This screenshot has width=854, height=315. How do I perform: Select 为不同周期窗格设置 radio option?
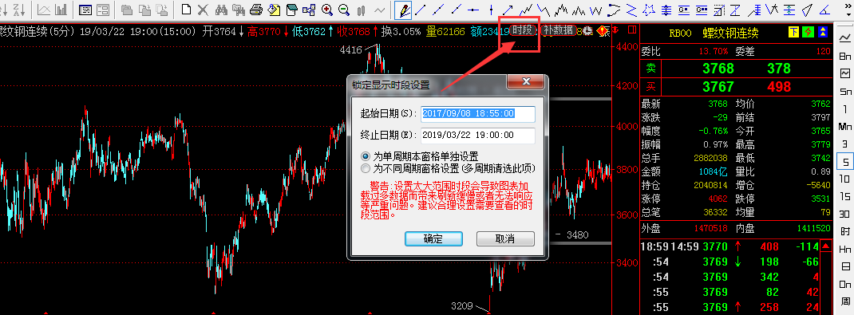(366, 167)
